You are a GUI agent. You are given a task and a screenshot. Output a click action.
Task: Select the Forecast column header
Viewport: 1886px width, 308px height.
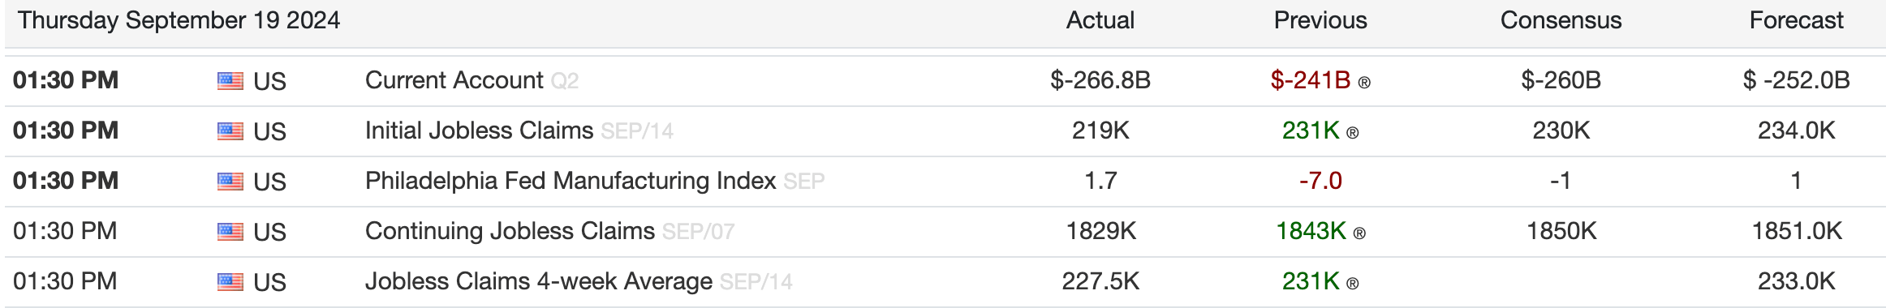point(1796,20)
